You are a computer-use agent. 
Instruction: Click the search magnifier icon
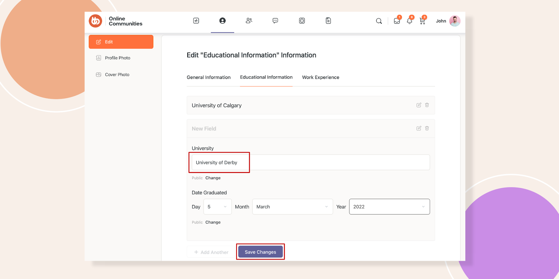(x=379, y=21)
